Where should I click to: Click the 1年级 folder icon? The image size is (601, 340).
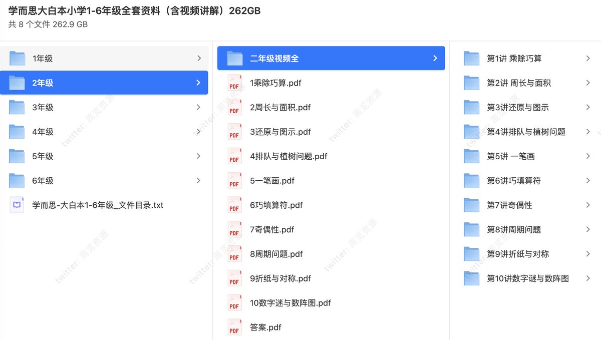click(17, 59)
